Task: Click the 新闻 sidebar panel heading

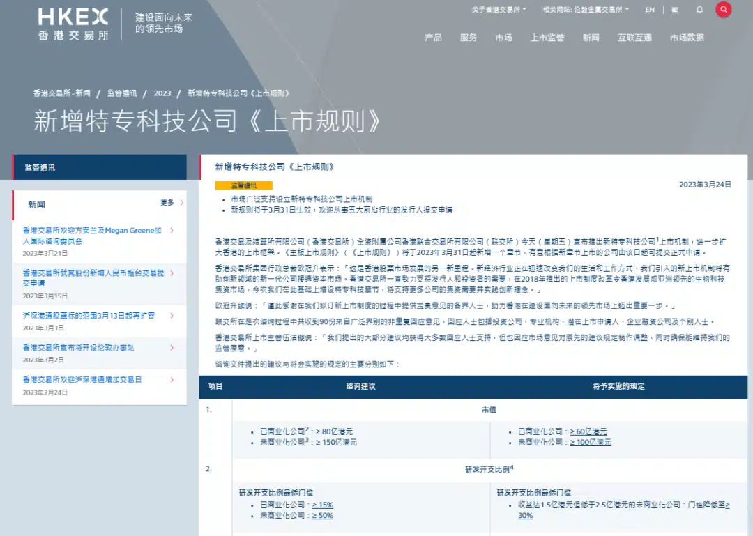Action: pos(36,205)
